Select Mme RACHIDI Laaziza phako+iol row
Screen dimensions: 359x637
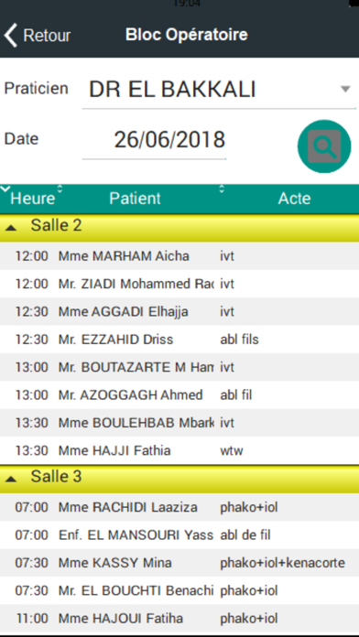(x=179, y=507)
